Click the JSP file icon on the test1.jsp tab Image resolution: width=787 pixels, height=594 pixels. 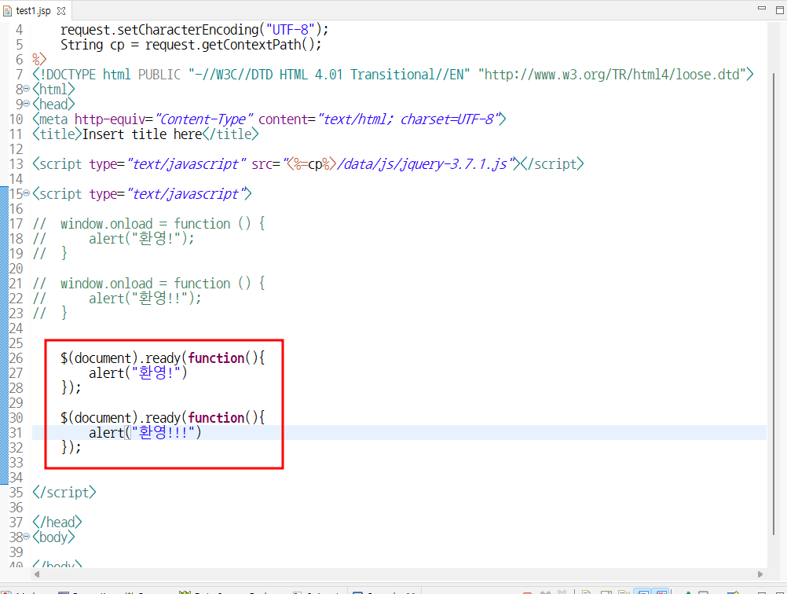point(8,10)
